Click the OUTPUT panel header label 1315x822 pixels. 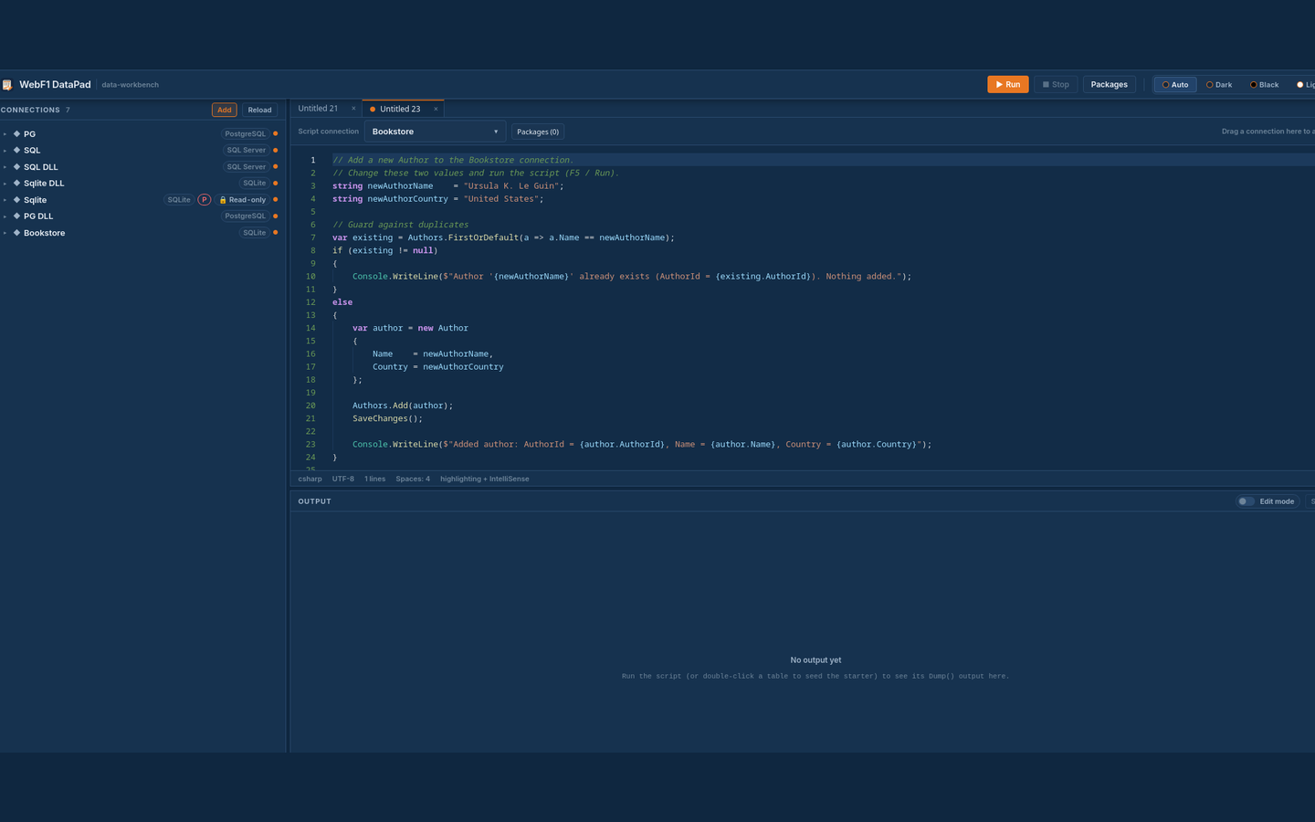point(314,501)
